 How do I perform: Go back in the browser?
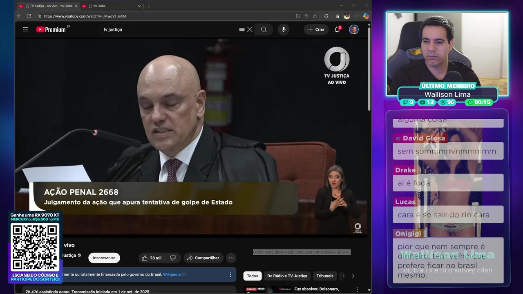click(19, 16)
